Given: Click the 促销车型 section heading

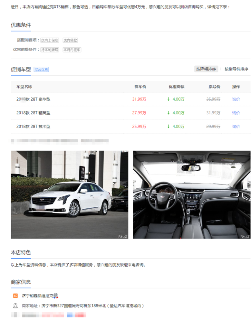Looking at the screenshot, I should click(21, 70).
